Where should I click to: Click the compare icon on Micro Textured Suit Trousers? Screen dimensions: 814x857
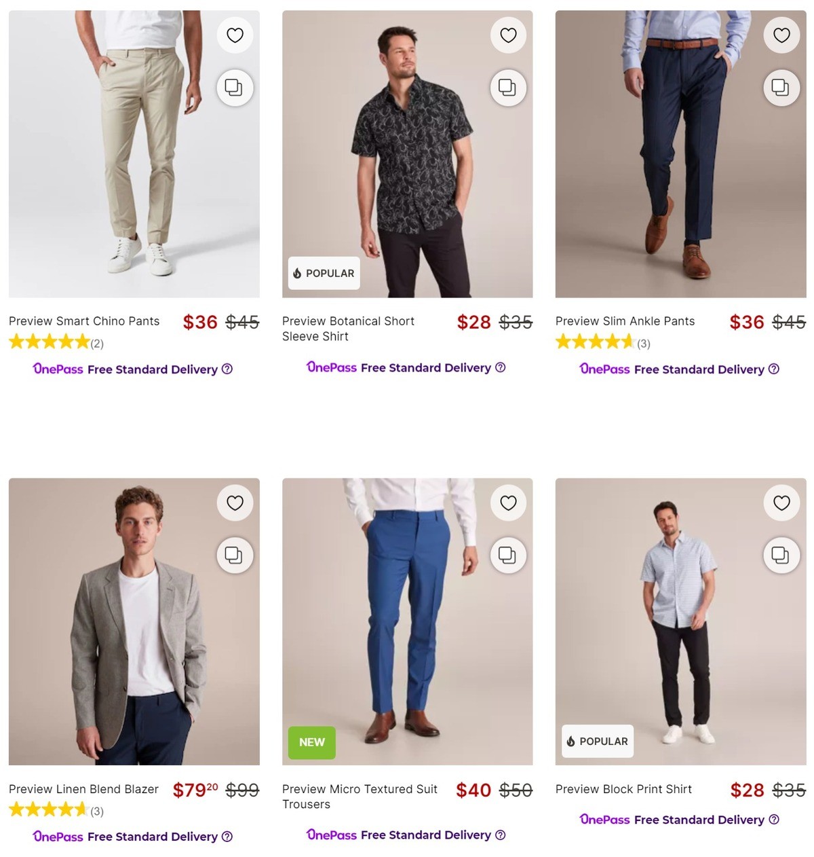click(x=508, y=555)
